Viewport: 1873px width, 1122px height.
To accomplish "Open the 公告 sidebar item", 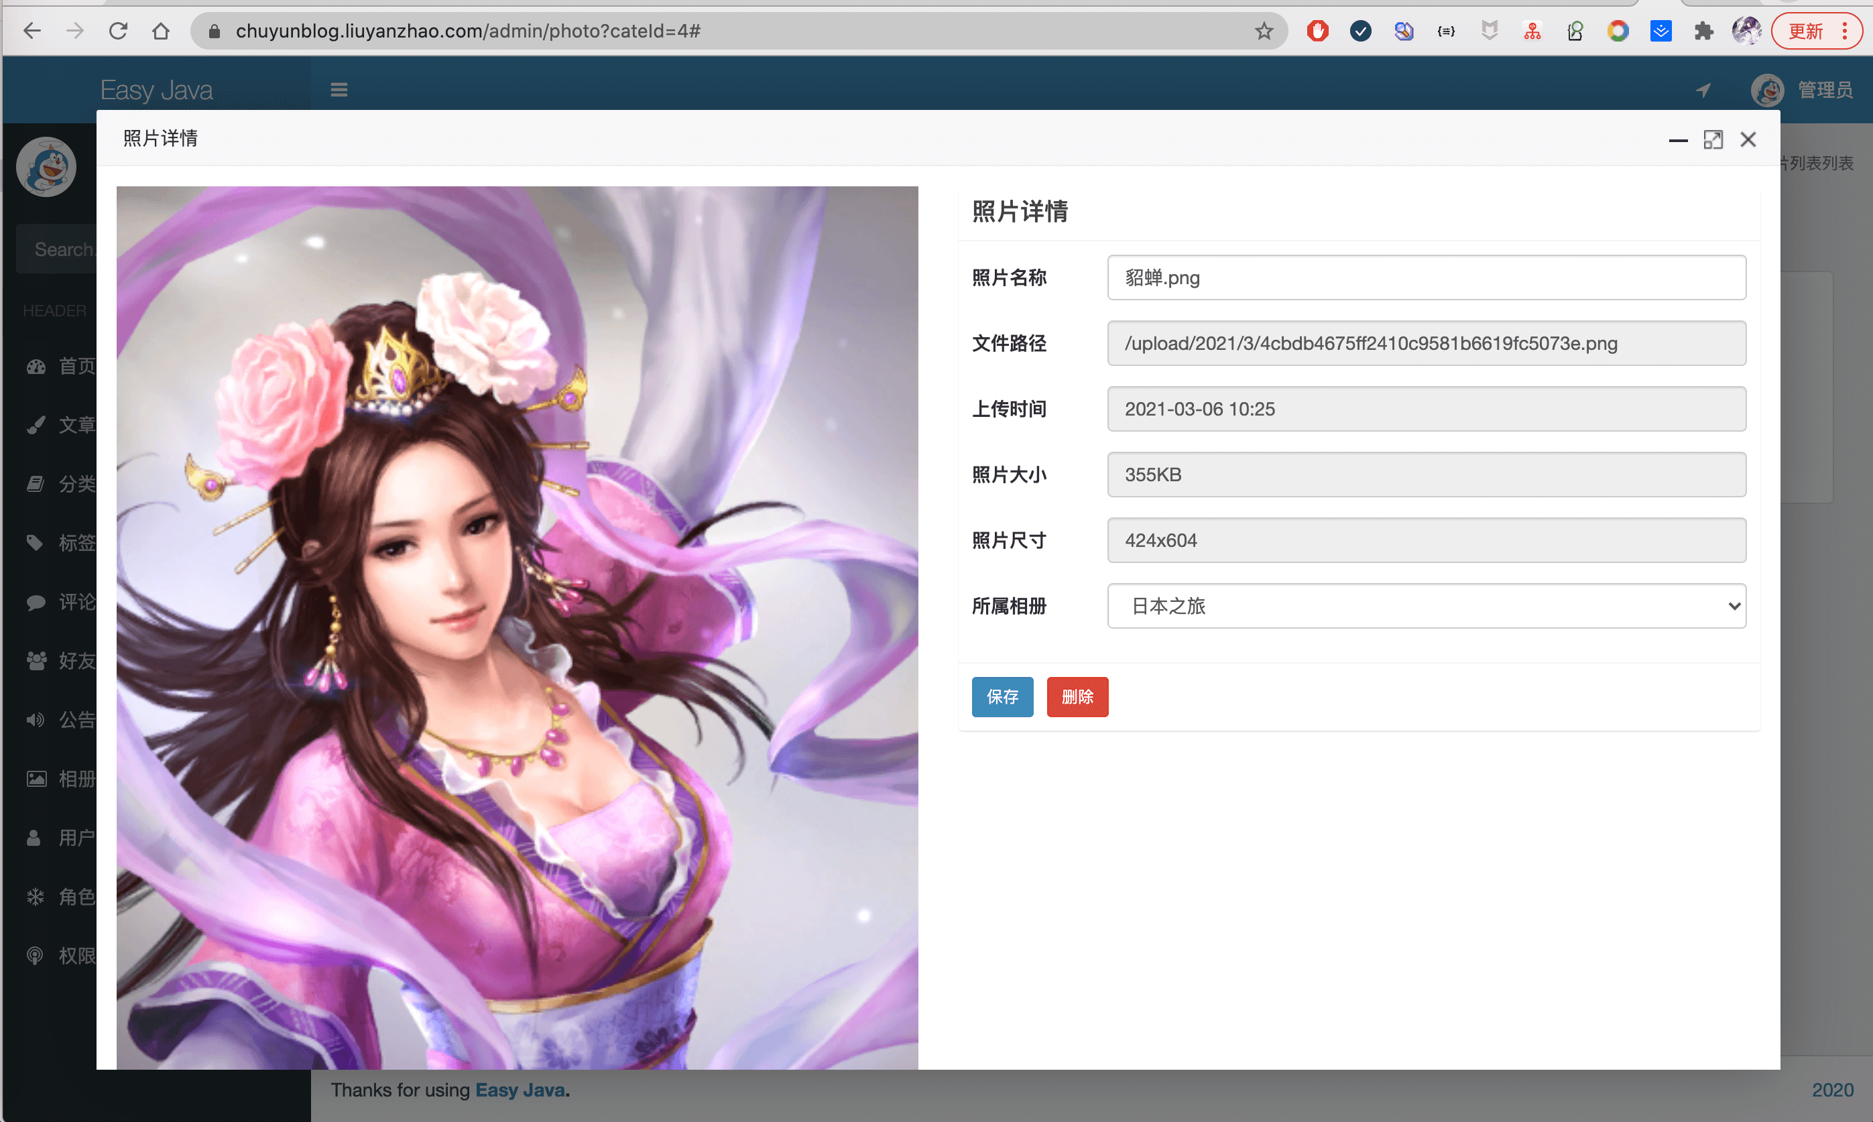I will [60, 721].
